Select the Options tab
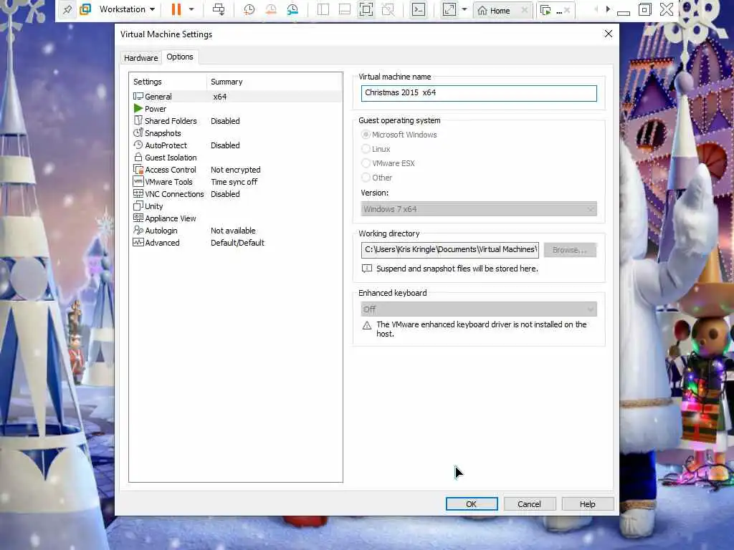The image size is (734, 550). pos(180,57)
